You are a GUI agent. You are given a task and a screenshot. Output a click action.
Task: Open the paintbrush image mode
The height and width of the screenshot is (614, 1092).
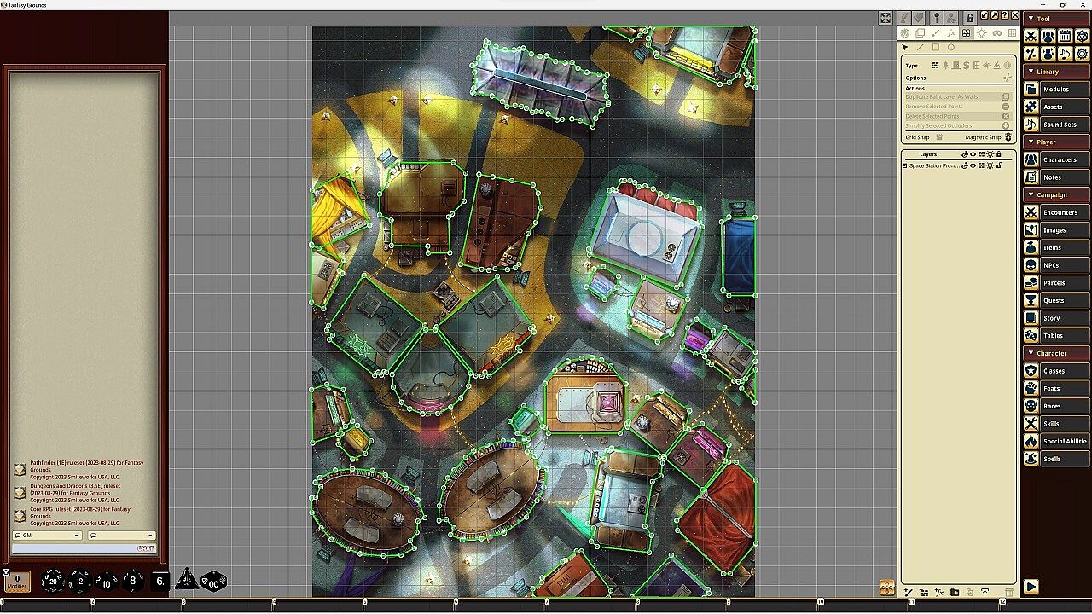[936, 33]
